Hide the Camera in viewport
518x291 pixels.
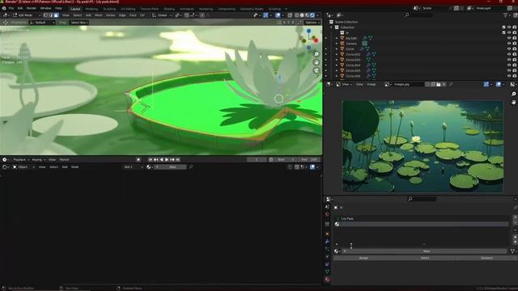pos(509,44)
